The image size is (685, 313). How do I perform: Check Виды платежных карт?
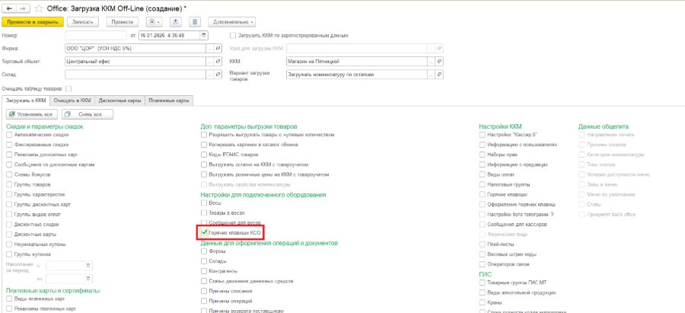click(x=10, y=299)
